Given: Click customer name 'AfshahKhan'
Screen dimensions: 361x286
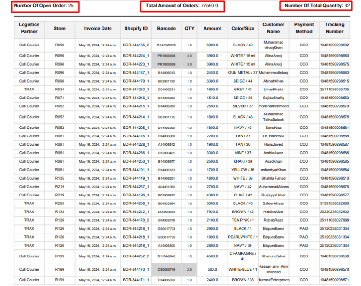Looking at the screenshot, I should coord(273,81).
